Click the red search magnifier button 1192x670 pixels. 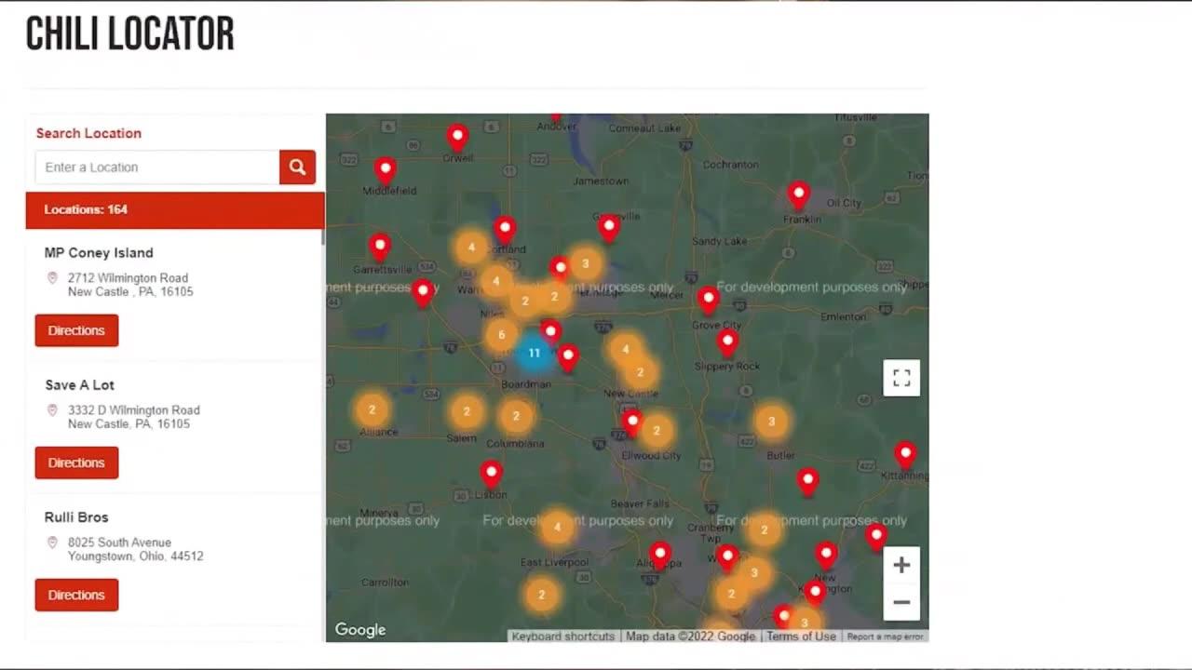pyautogui.click(x=297, y=167)
